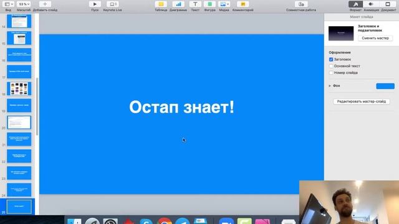Insert a table with Таблица

(161, 4)
